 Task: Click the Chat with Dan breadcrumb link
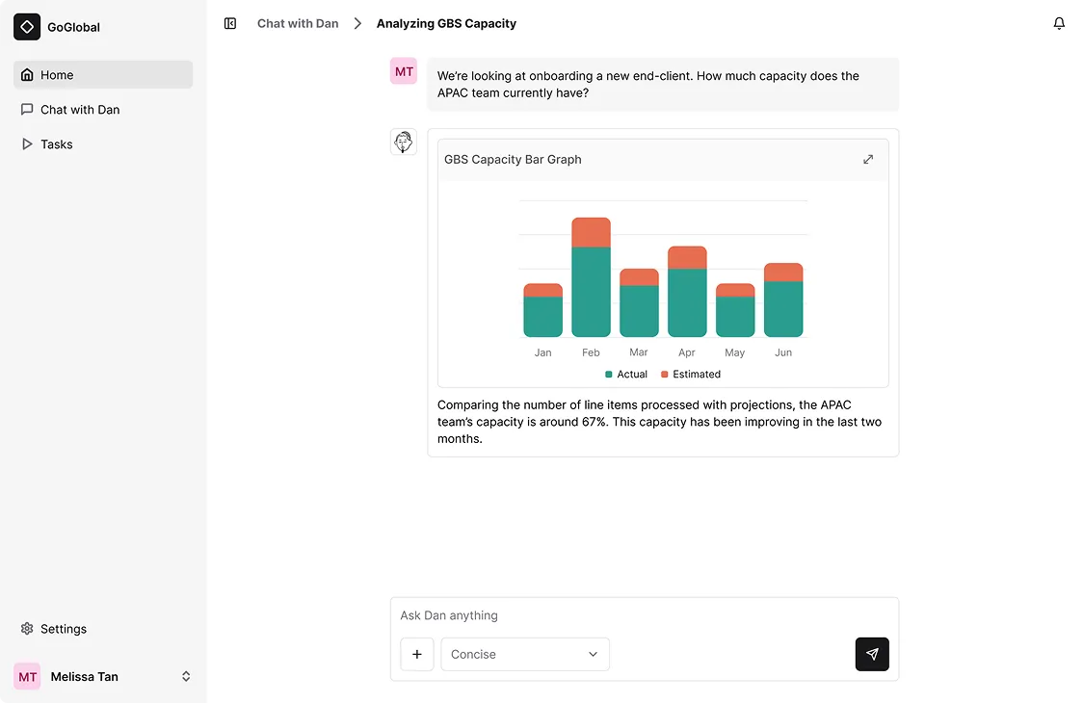[298, 23]
